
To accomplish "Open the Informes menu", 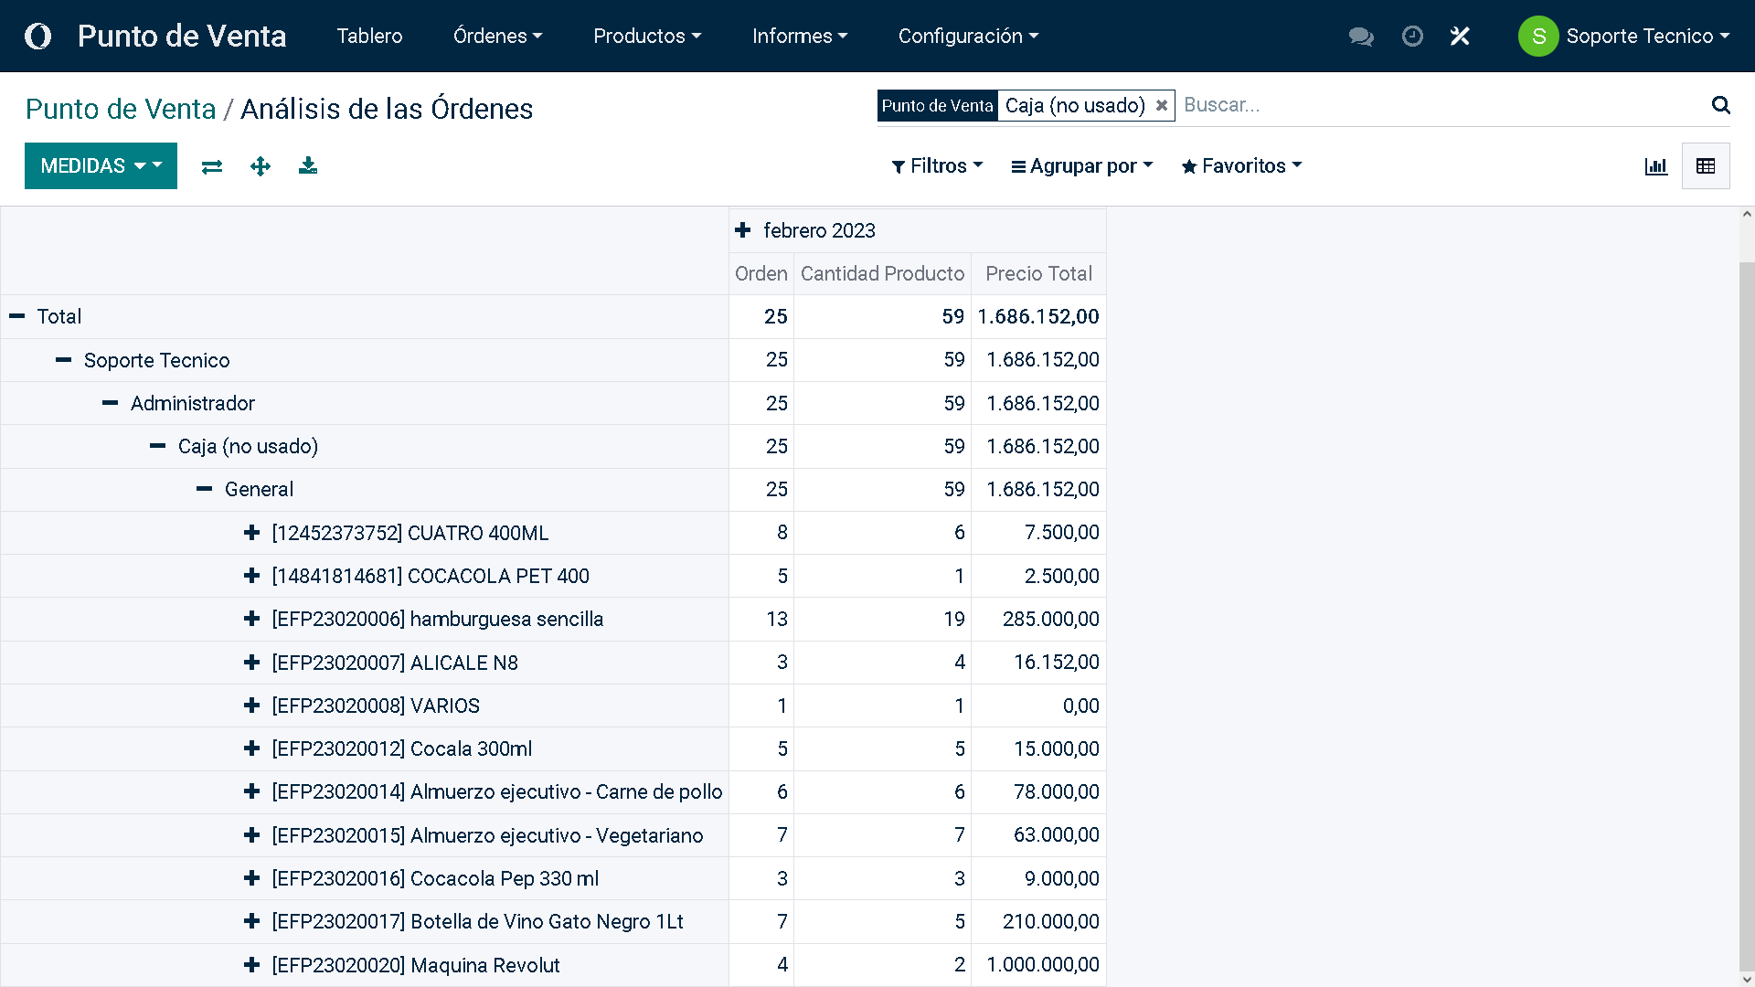I will click(x=800, y=37).
